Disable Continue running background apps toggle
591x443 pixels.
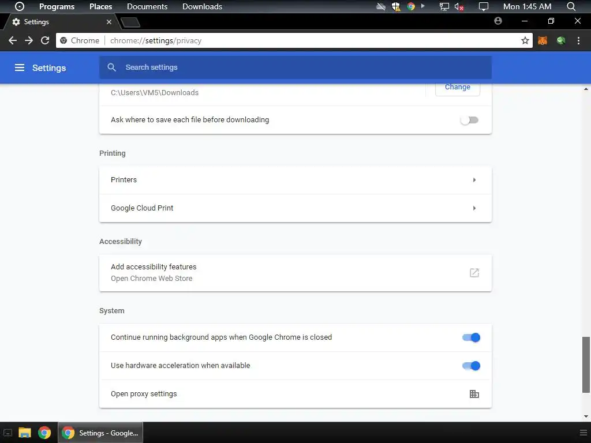(471, 337)
